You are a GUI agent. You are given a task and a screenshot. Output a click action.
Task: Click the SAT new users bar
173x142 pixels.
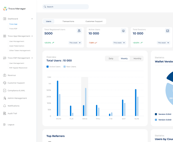pos(125,110)
